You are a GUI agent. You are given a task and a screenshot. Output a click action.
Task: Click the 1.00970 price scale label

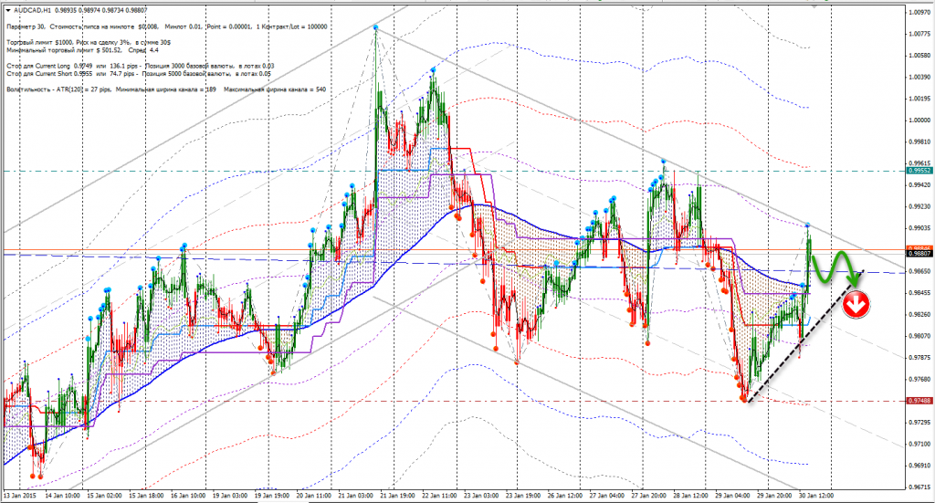pyautogui.click(x=919, y=12)
